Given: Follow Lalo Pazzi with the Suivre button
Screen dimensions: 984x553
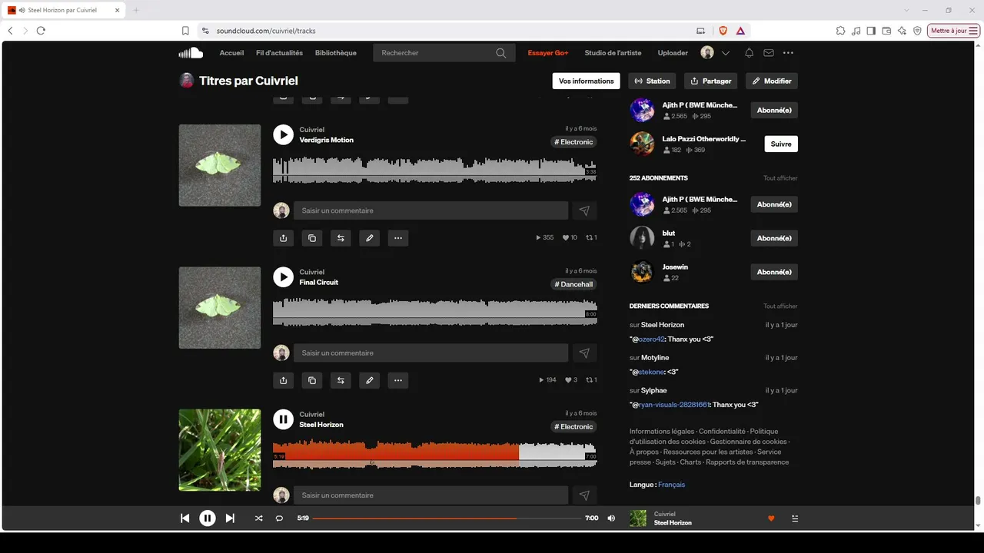Looking at the screenshot, I should click(781, 144).
